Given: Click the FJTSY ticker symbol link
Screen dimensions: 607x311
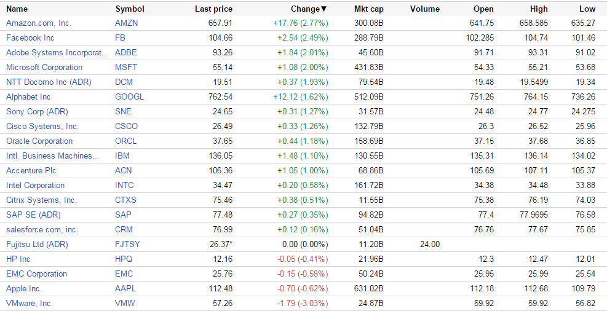Looking at the screenshot, I should 127,244.
